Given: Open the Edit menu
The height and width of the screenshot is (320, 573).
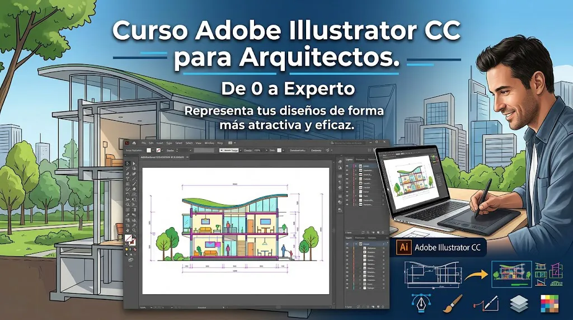Looking at the screenshot, I should point(151,143).
